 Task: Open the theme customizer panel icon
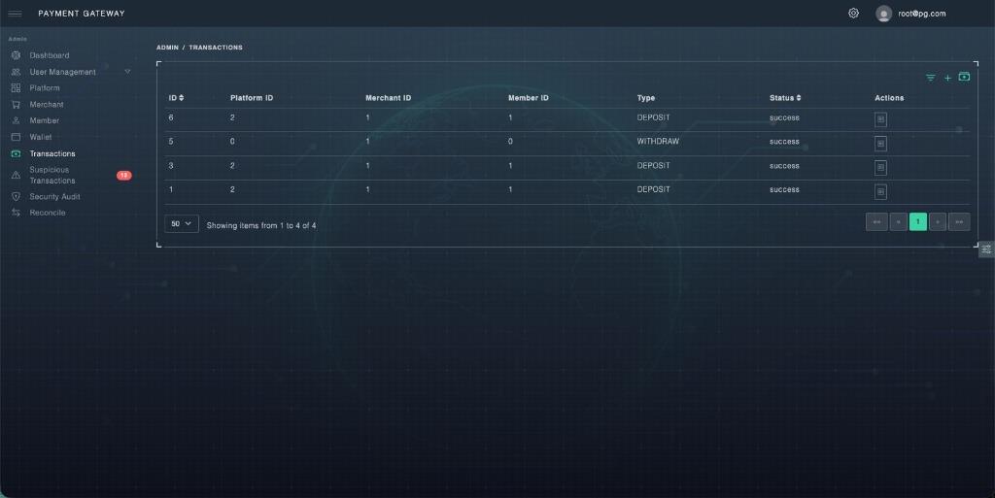point(986,249)
